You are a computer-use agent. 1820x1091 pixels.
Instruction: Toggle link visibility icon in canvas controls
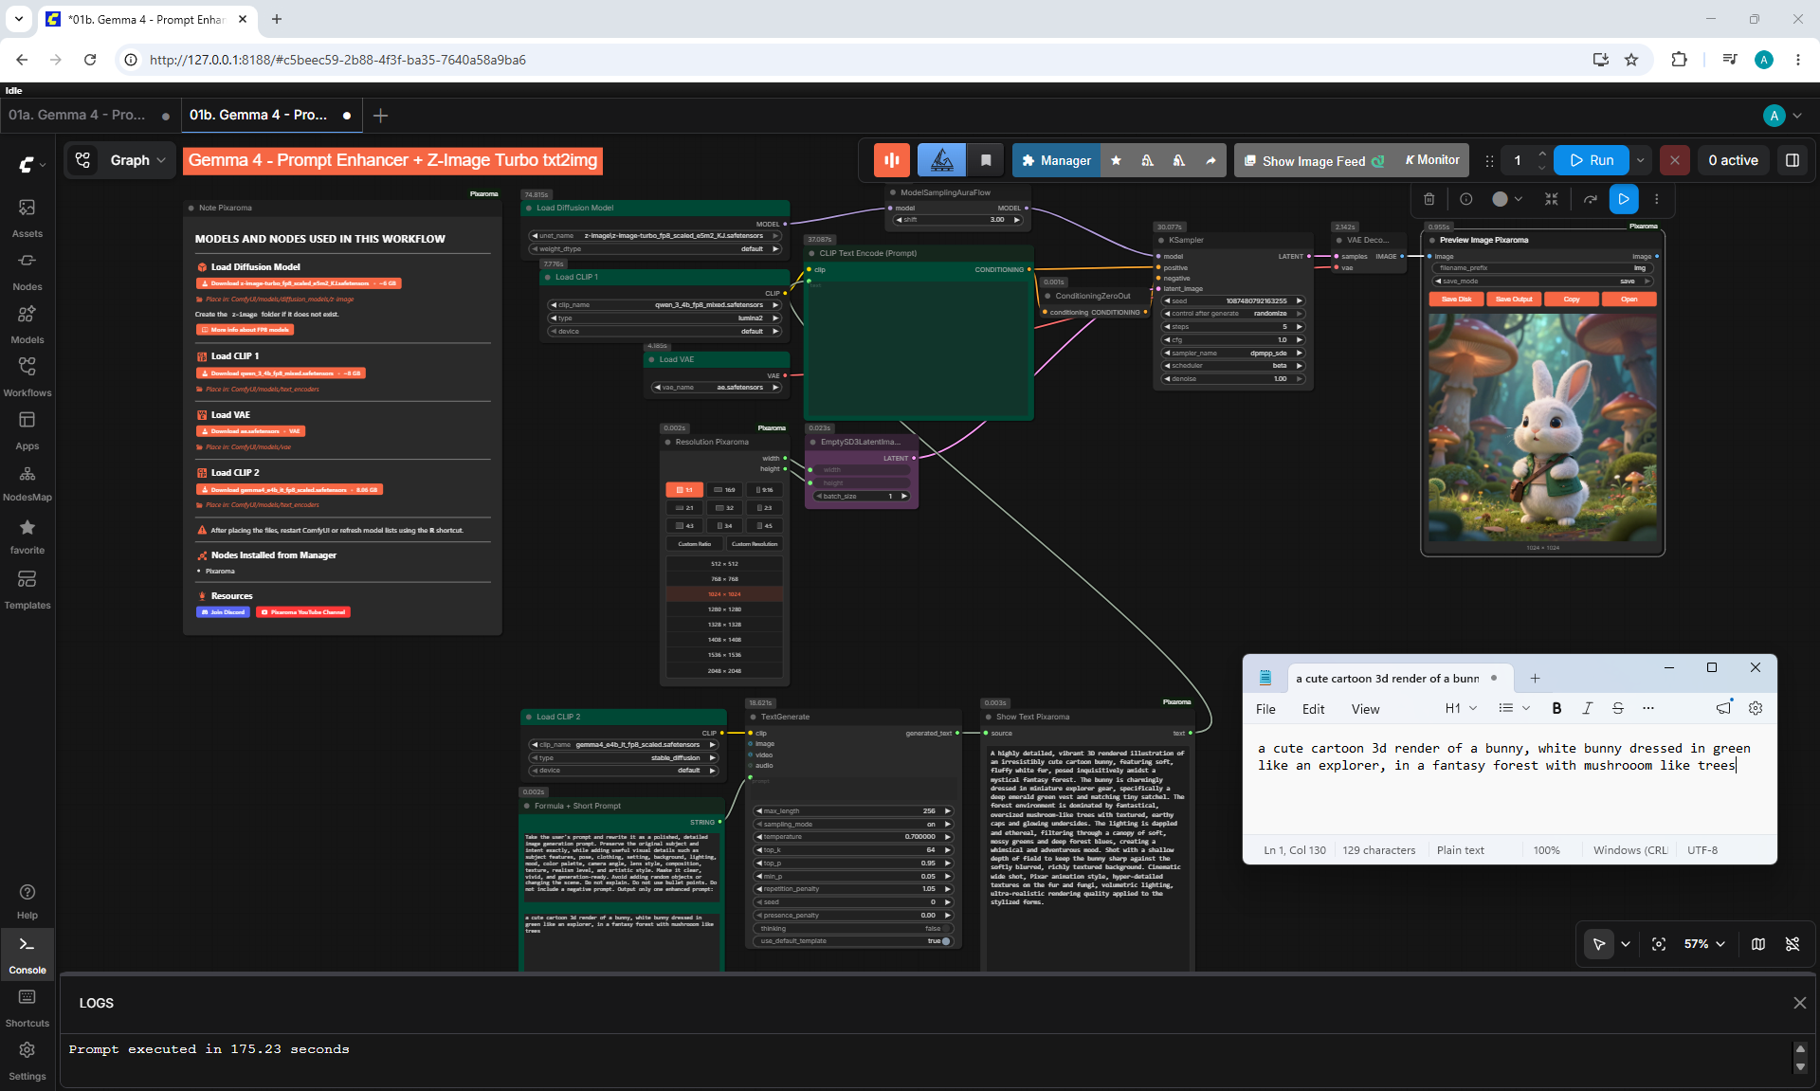(1793, 944)
